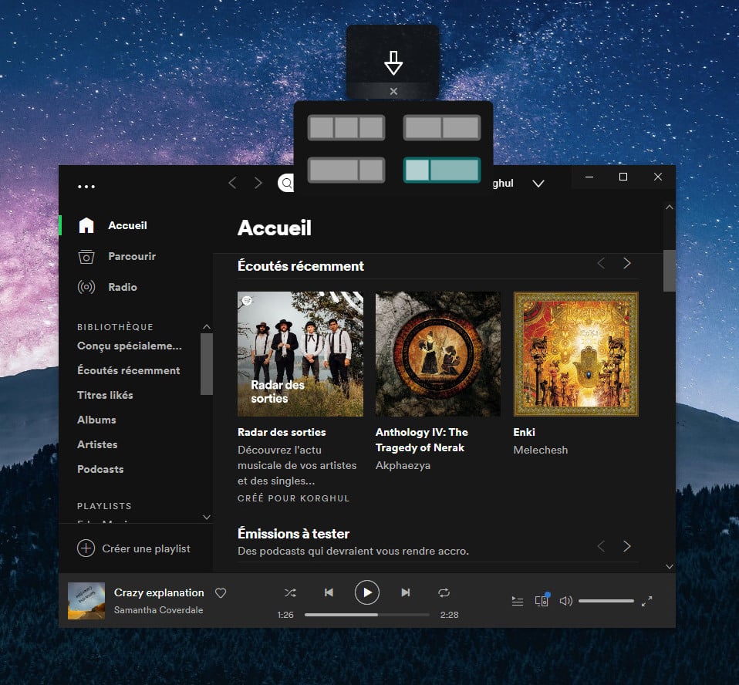The image size is (739, 685).
Task: Click the Crazy explanation track title
Action: coord(159,592)
